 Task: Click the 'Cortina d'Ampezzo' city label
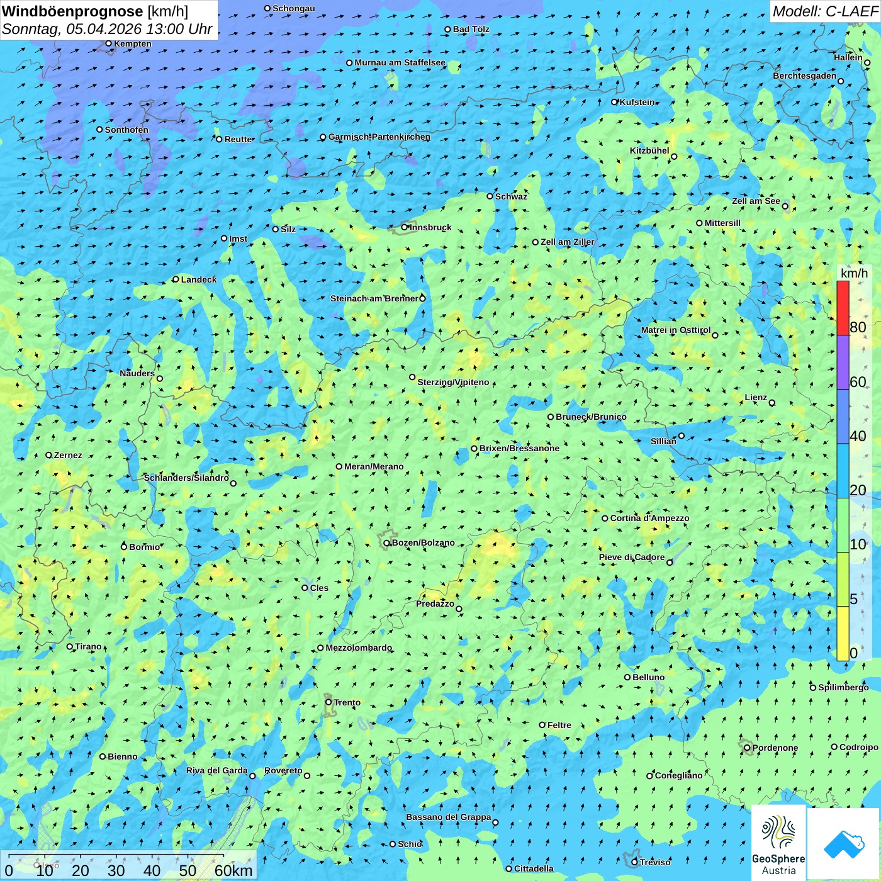pyautogui.click(x=649, y=518)
